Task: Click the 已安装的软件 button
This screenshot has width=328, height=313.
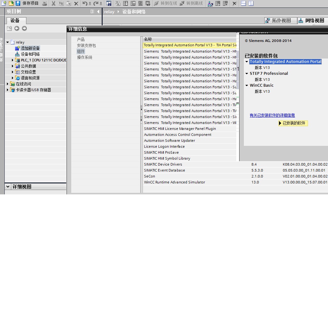Action: (x=293, y=123)
